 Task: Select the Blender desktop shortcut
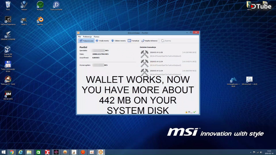click(x=40, y=21)
